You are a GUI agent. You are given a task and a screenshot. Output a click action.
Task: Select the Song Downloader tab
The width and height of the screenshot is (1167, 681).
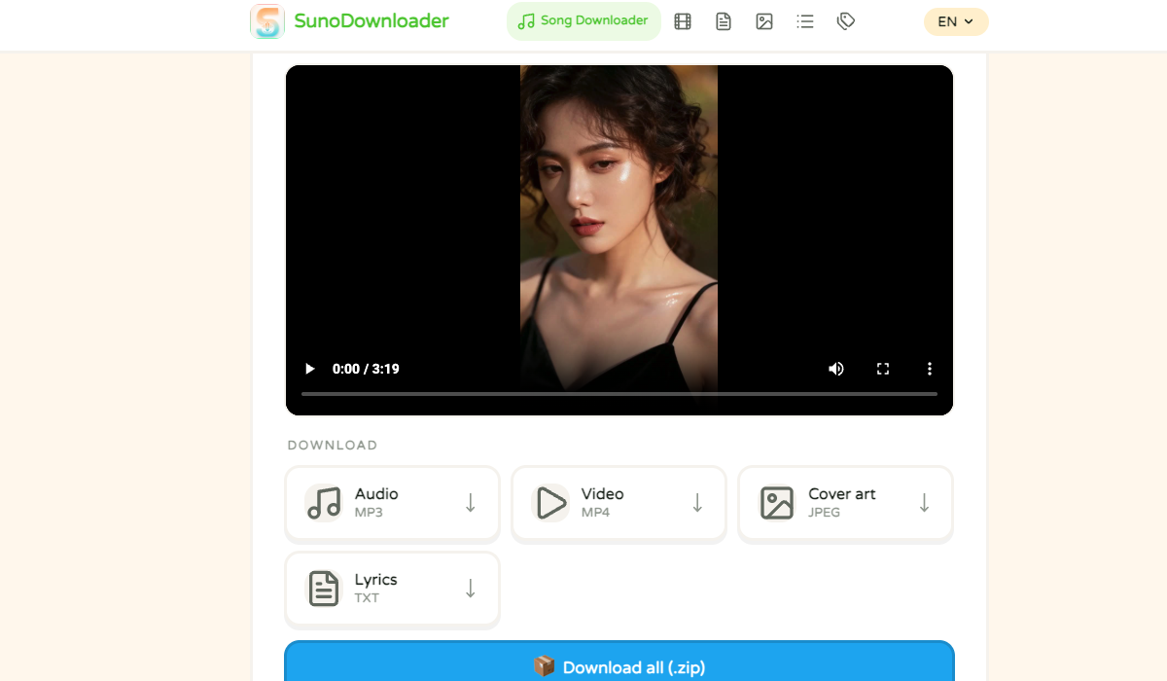pyautogui.click(x=583, y=20)
